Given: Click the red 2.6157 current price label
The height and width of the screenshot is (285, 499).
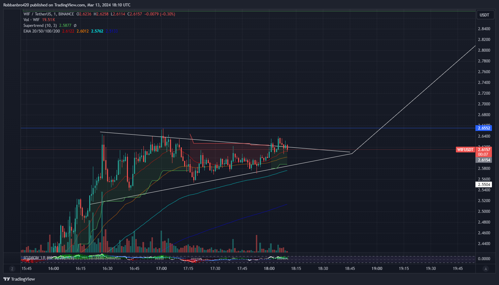Looking at the screenshot, I should tap(484, 150).
